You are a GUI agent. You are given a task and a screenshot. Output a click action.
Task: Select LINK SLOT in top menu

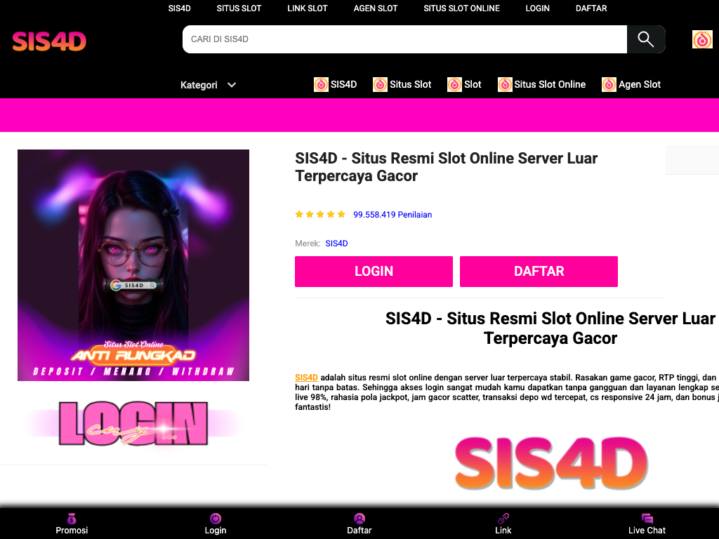click(308, 8)
